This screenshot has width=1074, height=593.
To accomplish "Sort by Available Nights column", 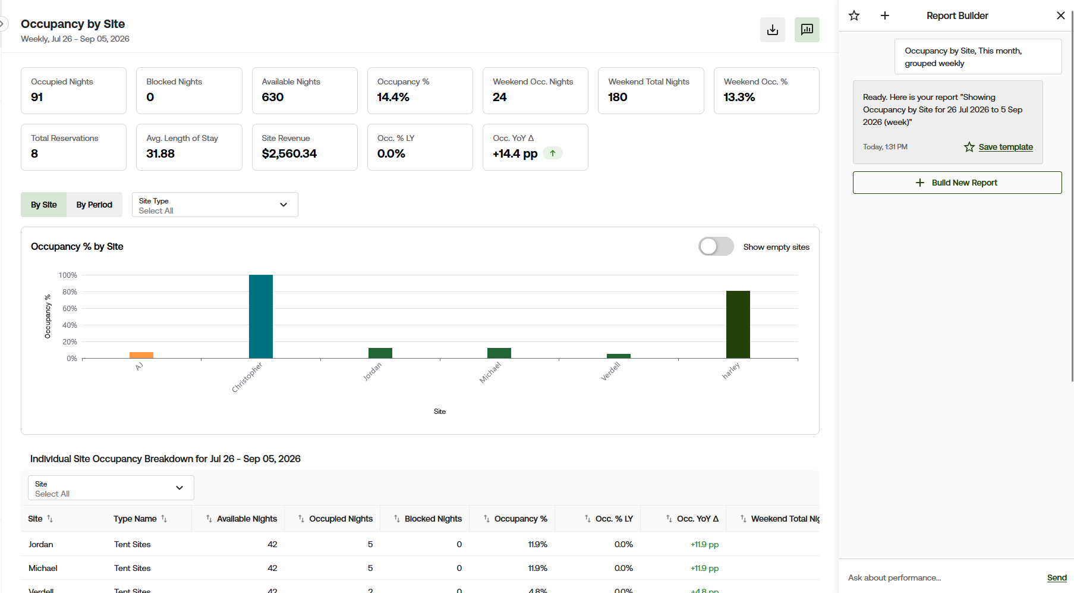I will tap(241, 519).
